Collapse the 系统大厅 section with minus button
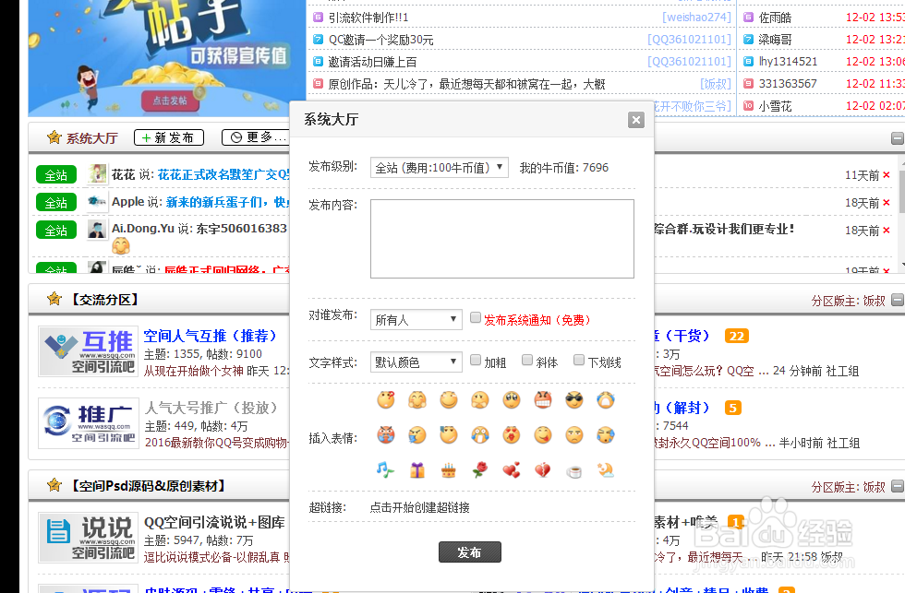Image resolution: width=905 pixels, height=593 pixels. pyautogui.click(x=898, y=138)
